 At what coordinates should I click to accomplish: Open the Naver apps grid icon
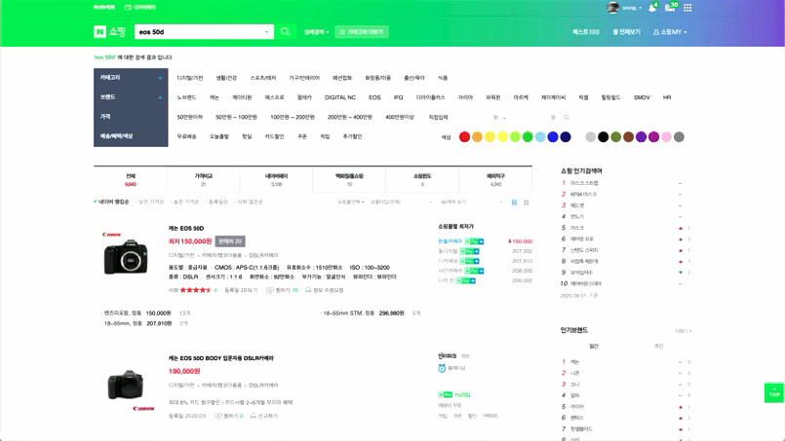click(687, 8)
